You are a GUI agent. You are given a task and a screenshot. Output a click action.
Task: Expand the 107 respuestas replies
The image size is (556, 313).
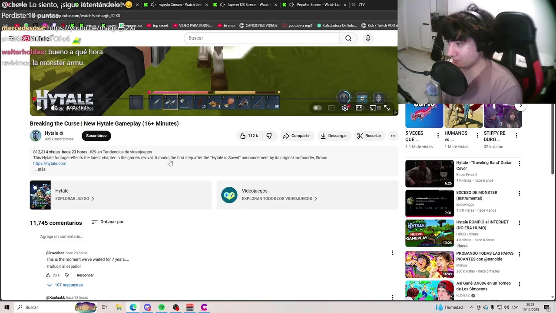[x=65, y=285]
